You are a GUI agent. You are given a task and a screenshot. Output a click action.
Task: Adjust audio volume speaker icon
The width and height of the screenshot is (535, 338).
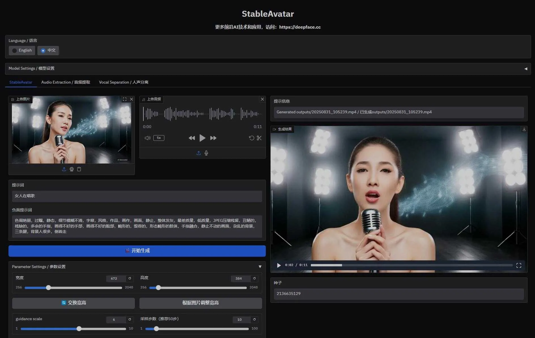pyautogui.click(x=147, y=138)
